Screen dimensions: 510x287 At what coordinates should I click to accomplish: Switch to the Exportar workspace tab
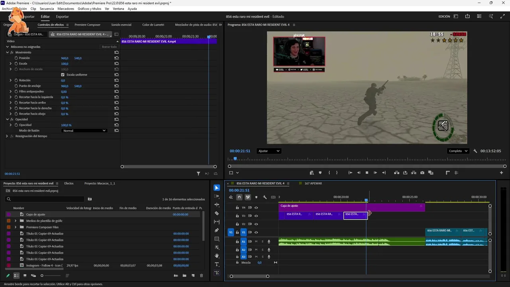[x=62, y=17]
